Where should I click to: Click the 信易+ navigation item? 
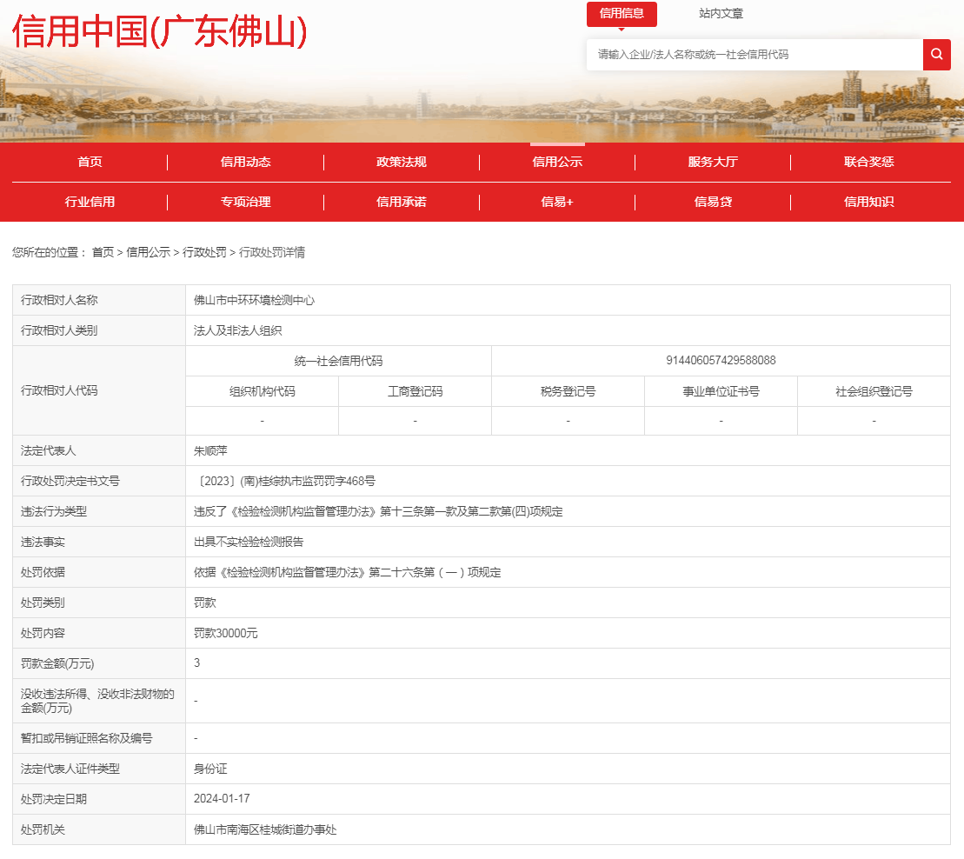557,202
